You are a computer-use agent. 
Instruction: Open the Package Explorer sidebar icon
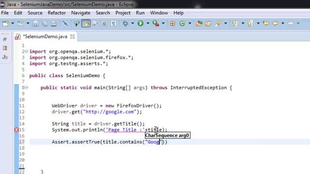[5, 48]
